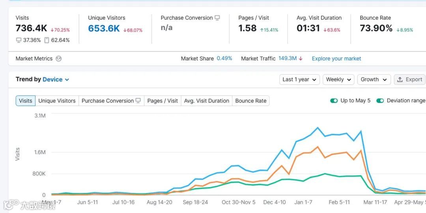Click the 70.25% visits change indicator

tap(60, 30)
